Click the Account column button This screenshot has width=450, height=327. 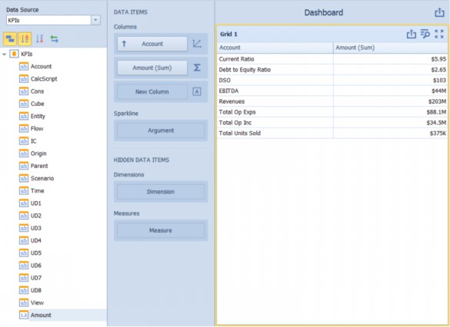(152, 44)
